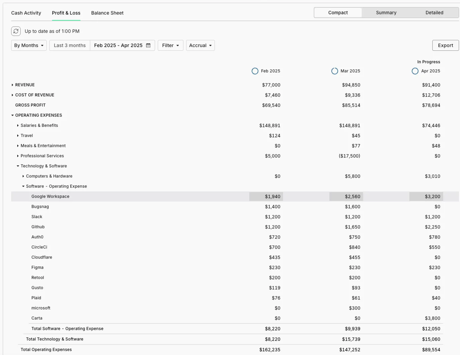Screen dimensions: 460x355
Task: Expand the Professional Services row
Action: [x=18, y=156]
